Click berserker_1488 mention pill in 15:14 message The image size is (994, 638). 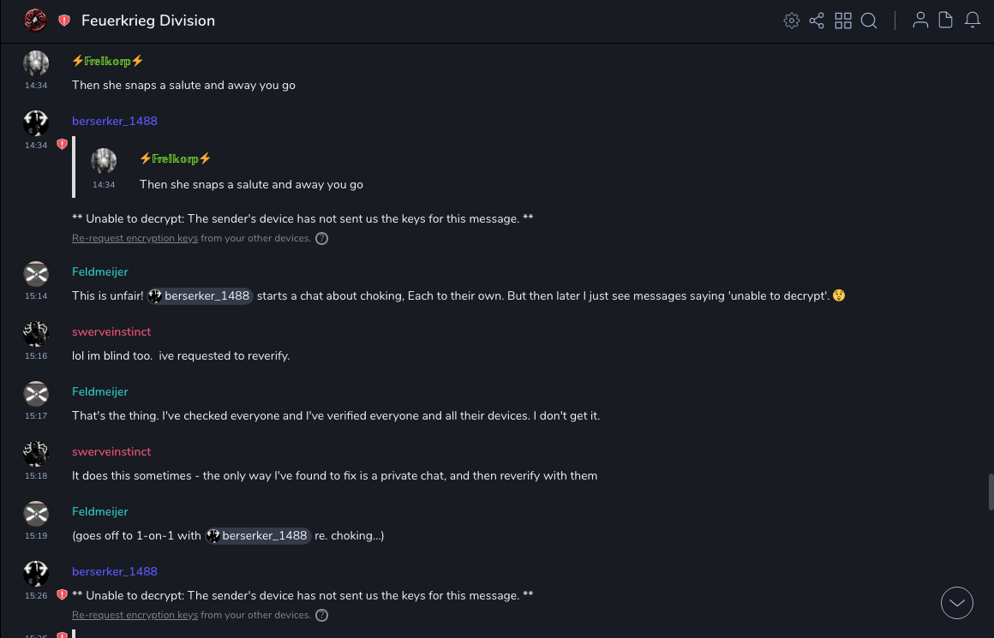(x=200, y=296)
